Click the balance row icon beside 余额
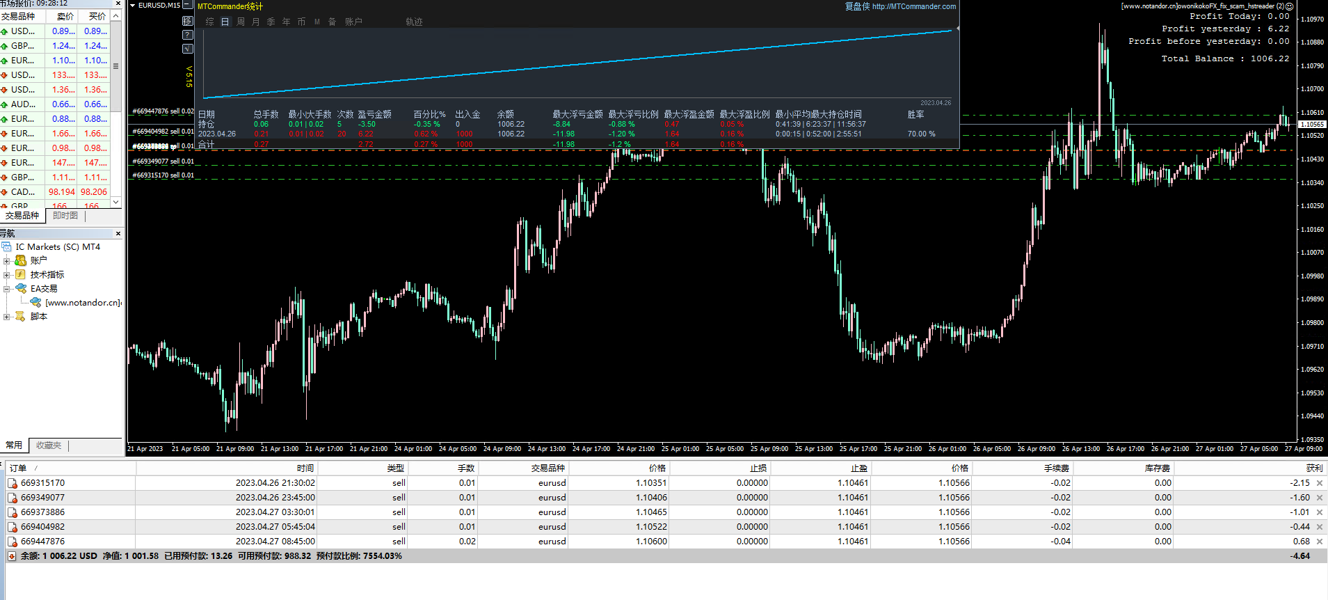This screenshot has height=600, width=1328. pos(12,556)
